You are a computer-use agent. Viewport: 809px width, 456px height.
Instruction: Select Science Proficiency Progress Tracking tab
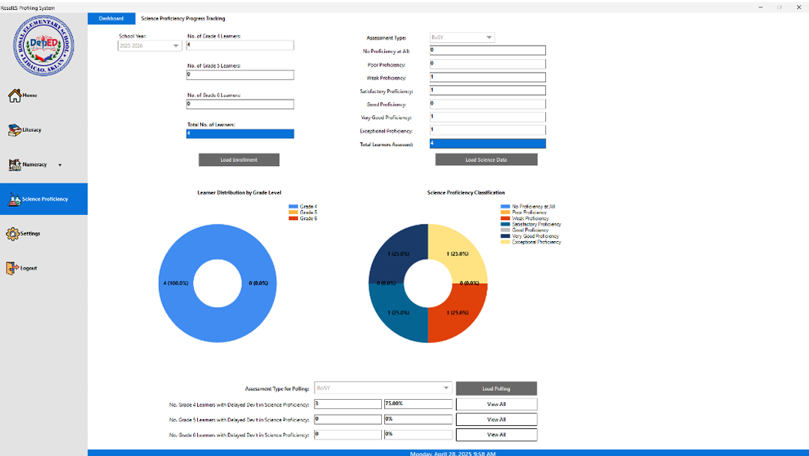pos(183,19)
